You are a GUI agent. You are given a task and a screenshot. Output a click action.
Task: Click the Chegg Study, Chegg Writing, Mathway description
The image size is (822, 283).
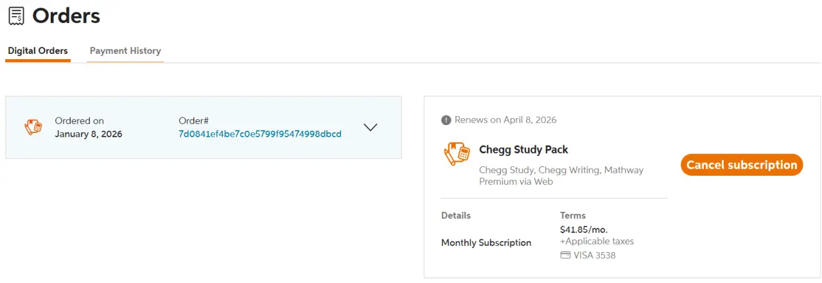coord(561,176)
